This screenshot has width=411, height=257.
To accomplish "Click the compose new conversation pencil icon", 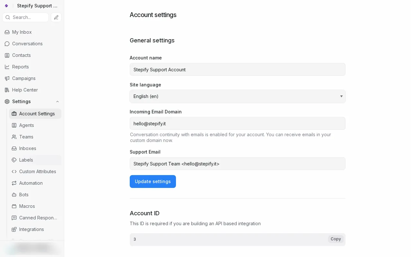I will tap(56, 17).
